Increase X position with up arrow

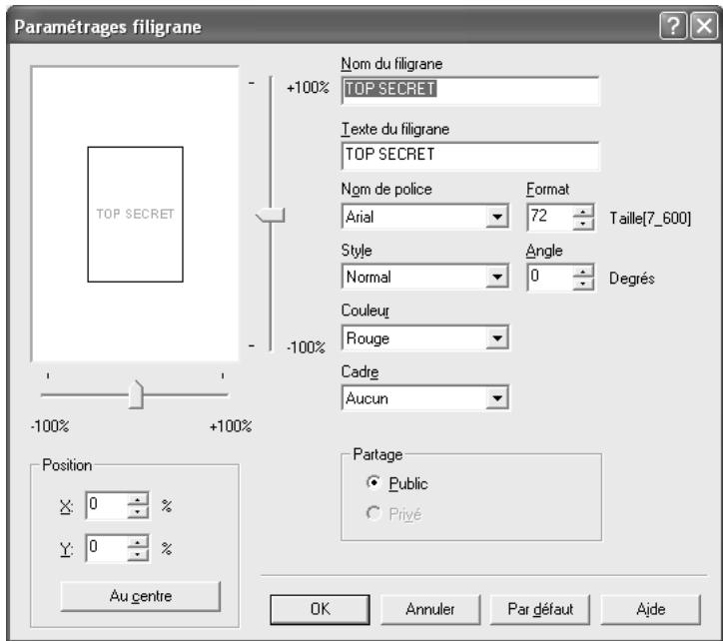click(x=138, y=500)
